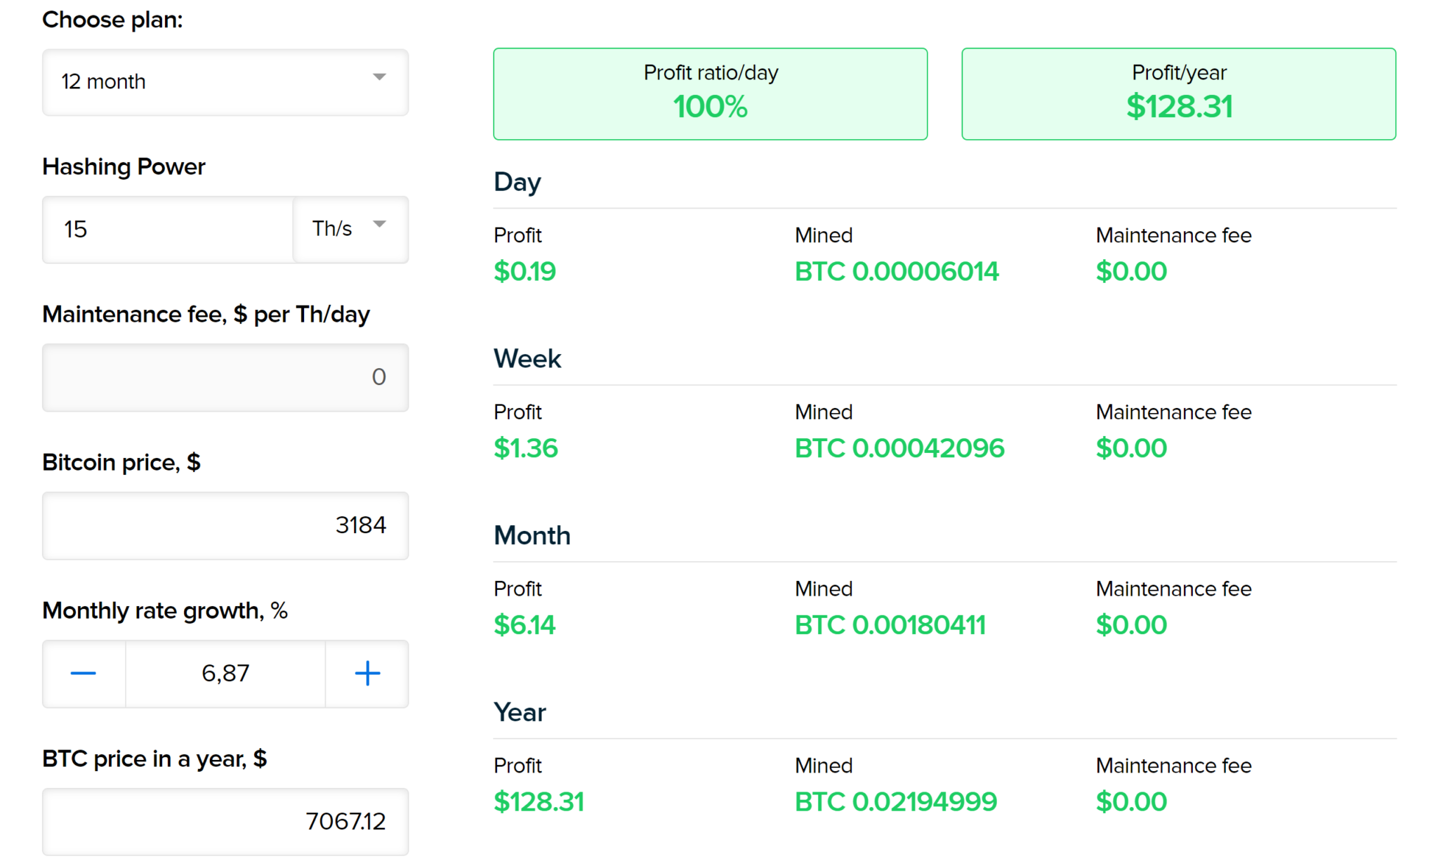Click the monthly profit value $6.14
Image resolution: width=1438 pixels, height=866 pixels.
tap(525, 624)
